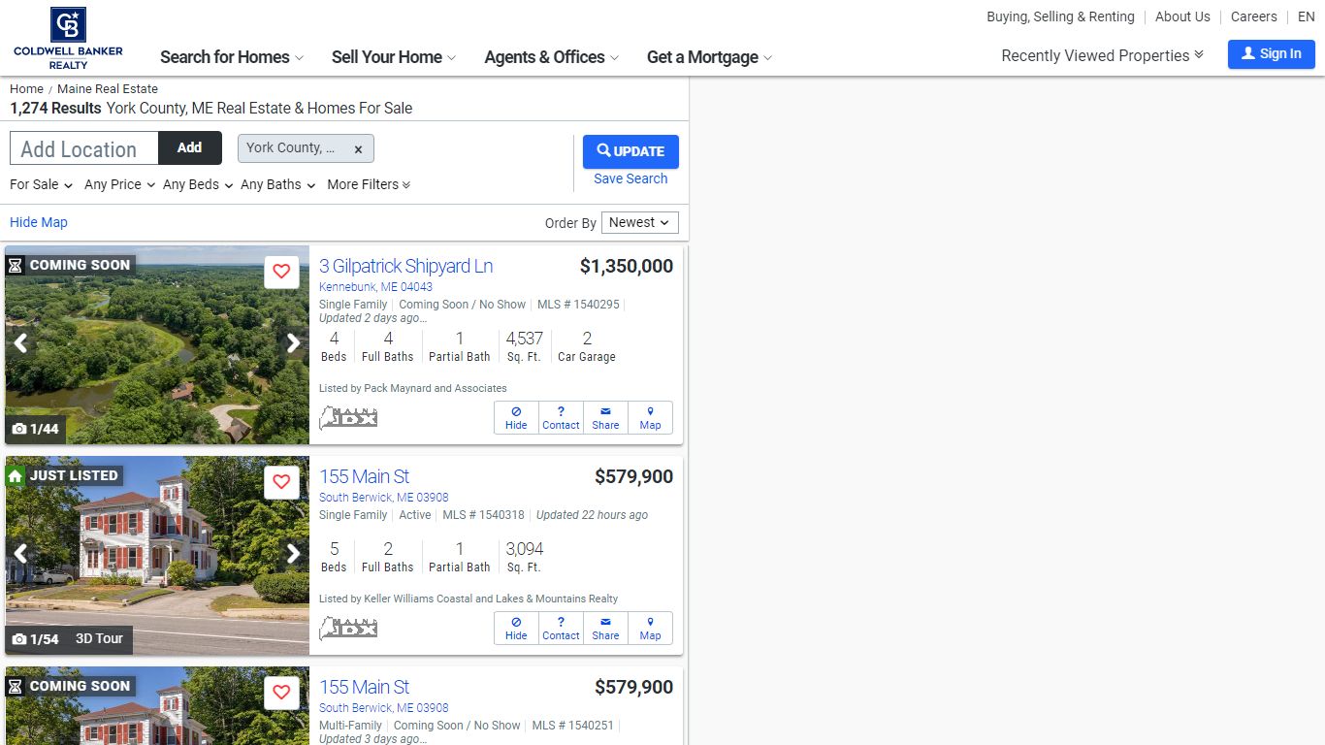The image size is (1325, 745).
Task: Hide the $579,900 Single Family 155 Main St listing
Action: (x=516, y=629)
